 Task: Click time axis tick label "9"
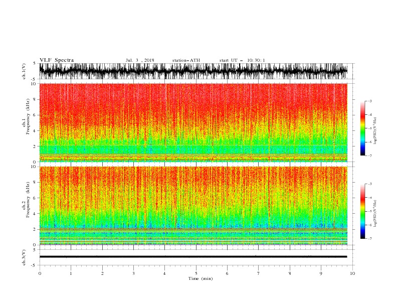pos(321,273)
